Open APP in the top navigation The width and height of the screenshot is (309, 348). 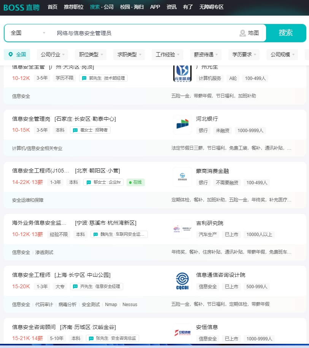point(155,7)
